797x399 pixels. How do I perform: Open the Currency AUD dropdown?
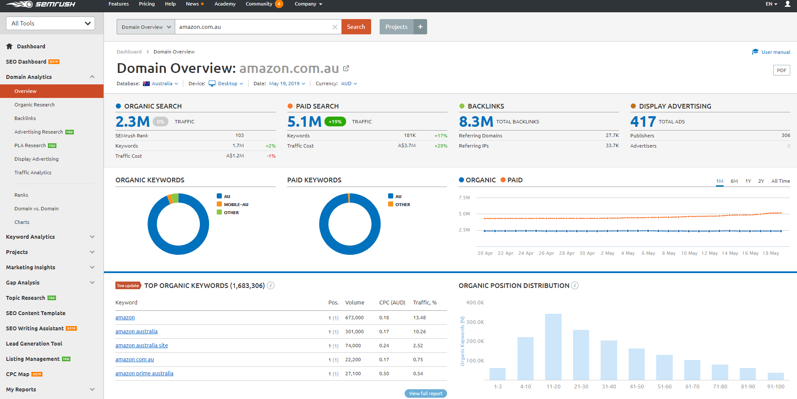[x=349, y=84]
